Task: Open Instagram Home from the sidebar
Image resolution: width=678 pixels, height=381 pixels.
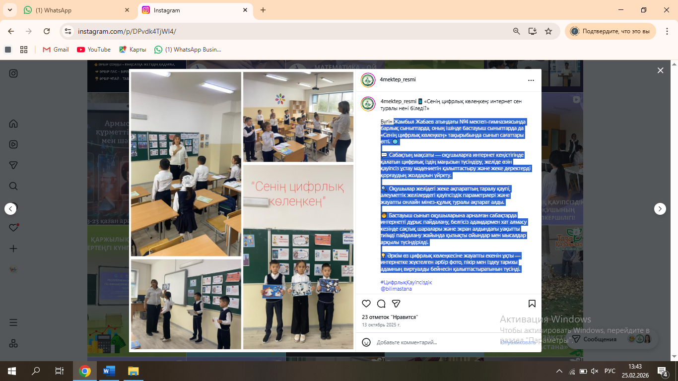Action: (13, 124)
